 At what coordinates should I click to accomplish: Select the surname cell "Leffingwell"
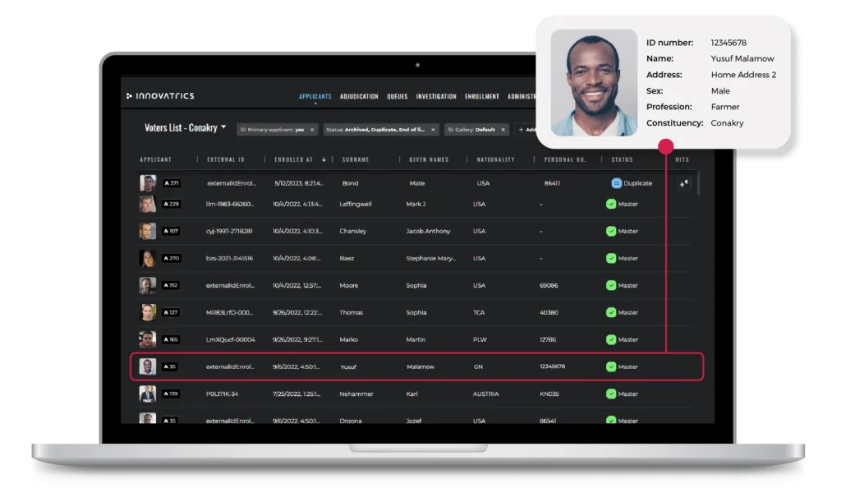pyautogui.click(x=355, y=205)
